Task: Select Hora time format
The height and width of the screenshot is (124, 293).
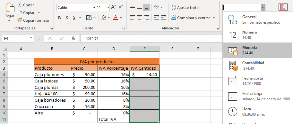Action: point(258,112)
